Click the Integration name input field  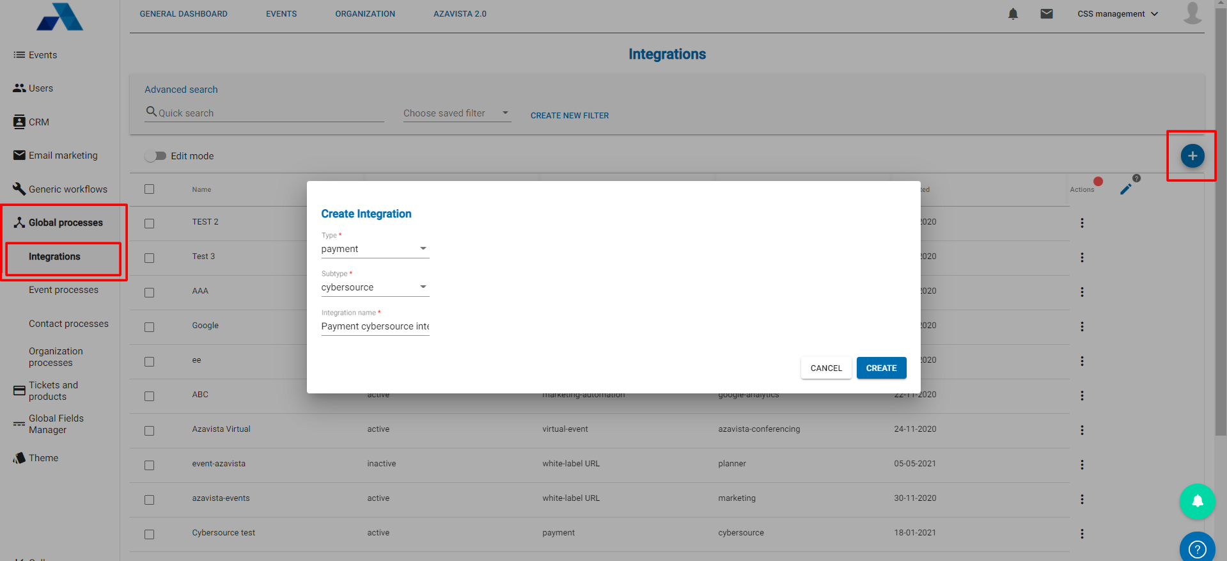point(375,326)
